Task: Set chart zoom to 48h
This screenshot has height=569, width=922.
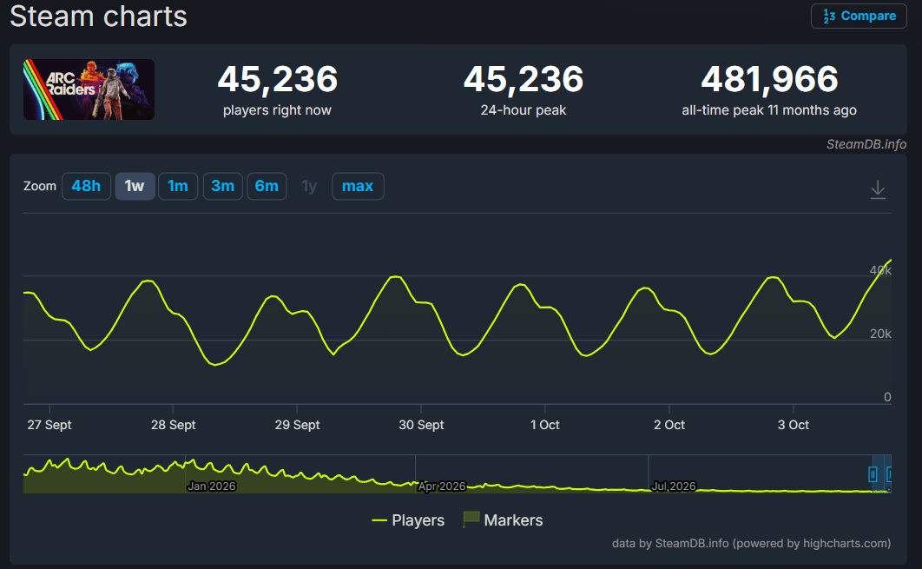Action: [x=86, y=187]
